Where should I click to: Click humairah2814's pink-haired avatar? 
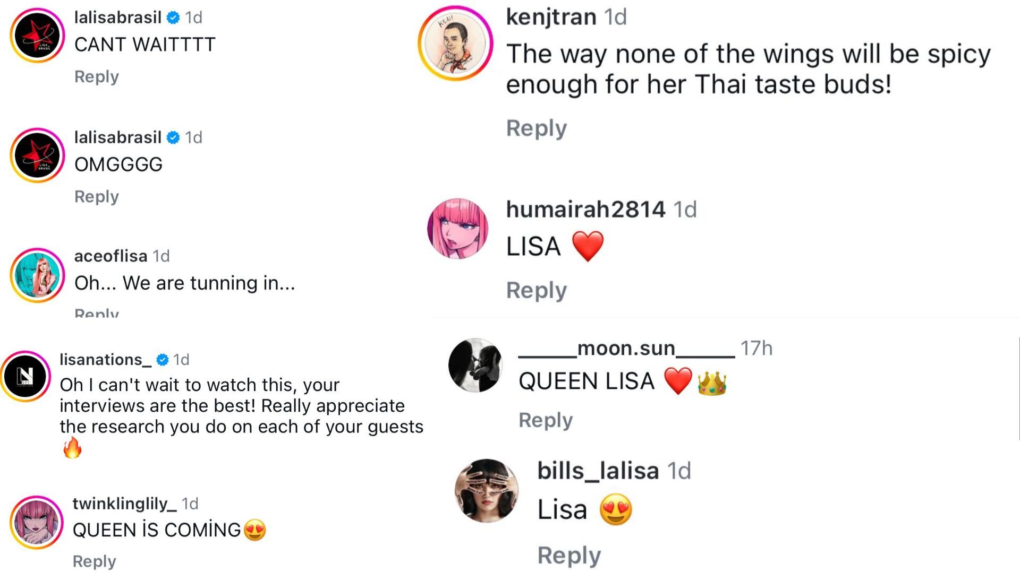pos(457,229)
